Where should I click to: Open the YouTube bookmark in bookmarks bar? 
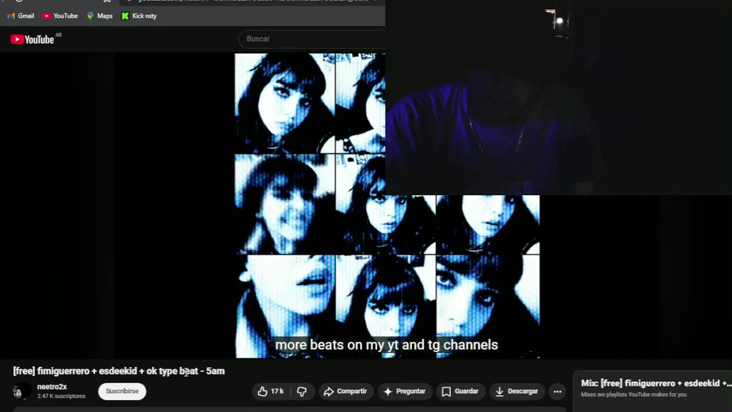[x=60, y=16]
